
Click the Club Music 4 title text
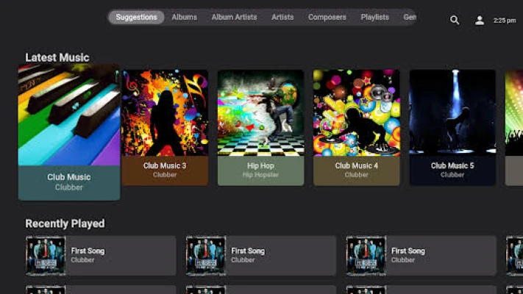click(357, 165)
